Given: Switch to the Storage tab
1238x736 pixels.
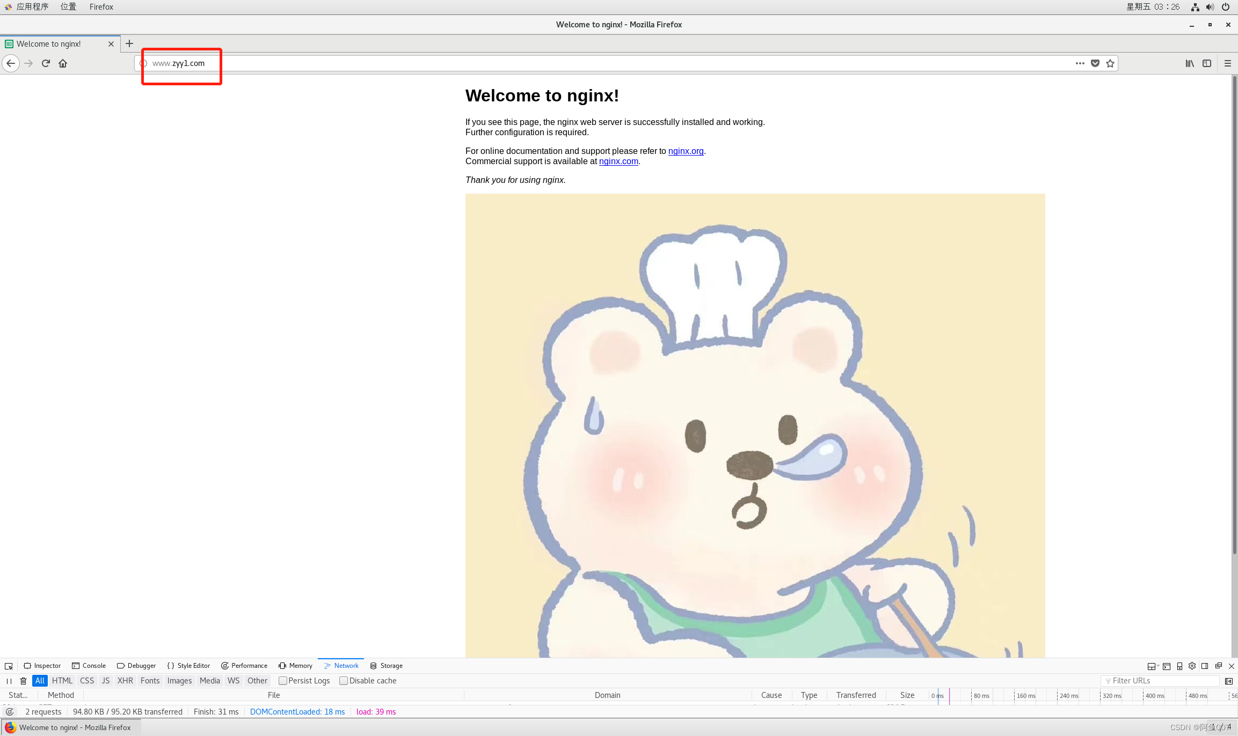Looking at the screenshot, I should tap(386, 666).
